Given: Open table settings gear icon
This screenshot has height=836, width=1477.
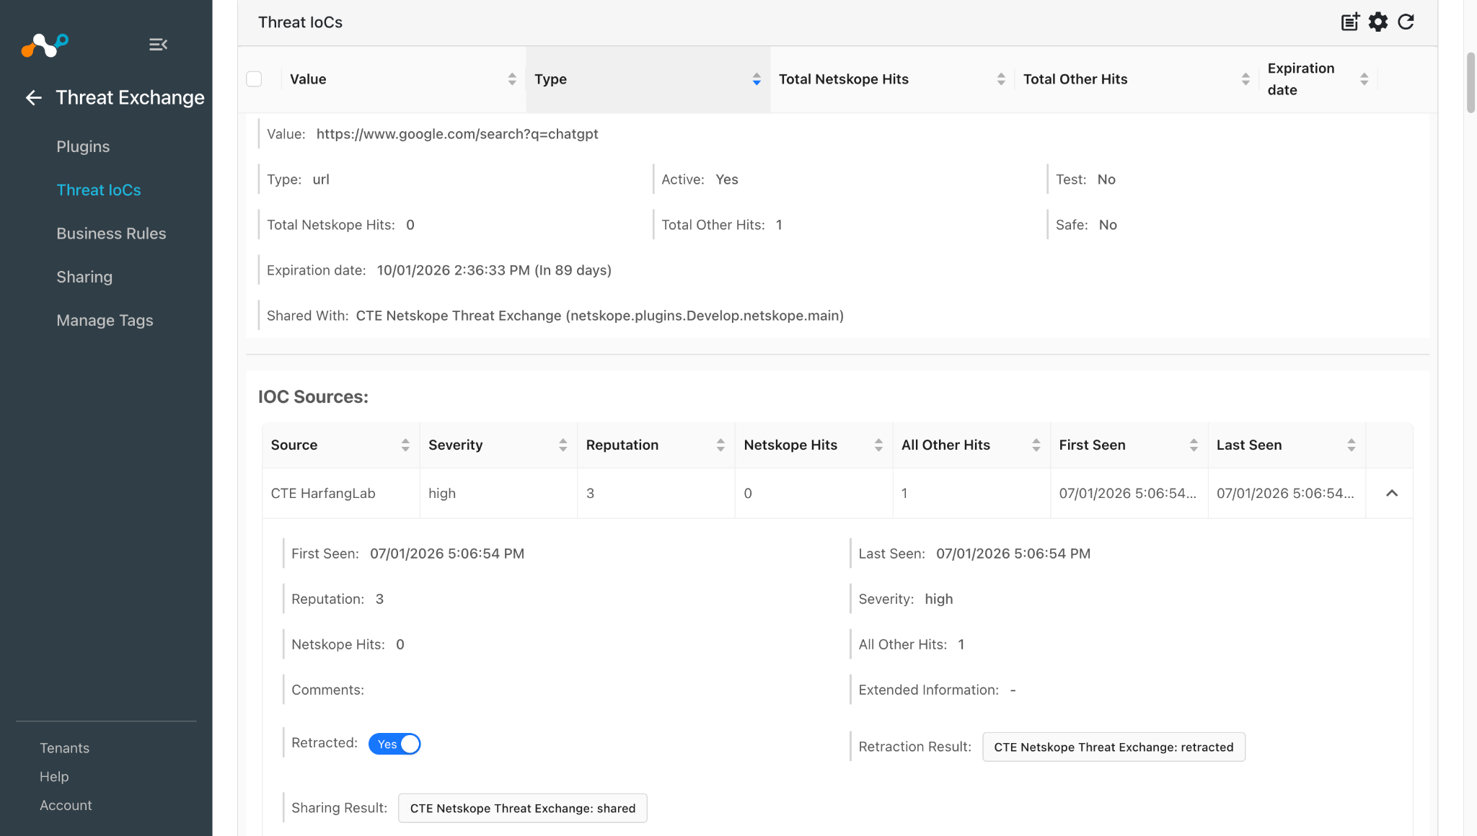Looking at the screenshot, I should (x=1378, y=22).
